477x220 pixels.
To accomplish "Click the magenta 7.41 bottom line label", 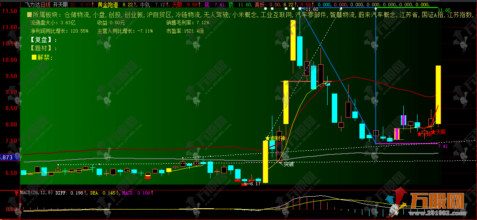I will click(x=443, y=146).
